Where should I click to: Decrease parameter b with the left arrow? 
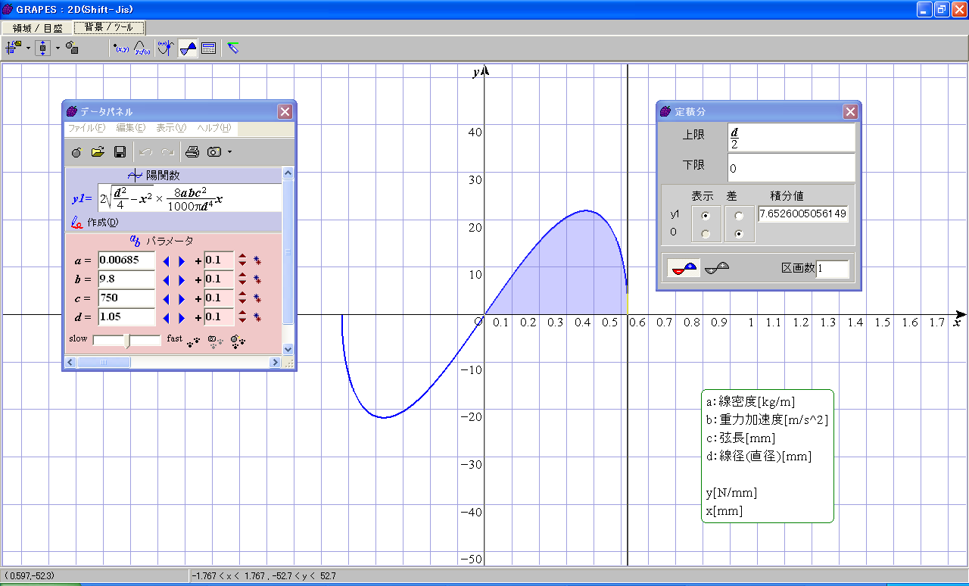pyautogui.click(x=166, y=280)
